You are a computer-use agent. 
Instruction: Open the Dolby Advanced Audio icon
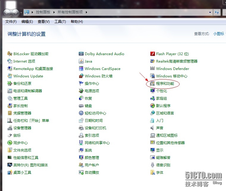(x=81, y=54)
